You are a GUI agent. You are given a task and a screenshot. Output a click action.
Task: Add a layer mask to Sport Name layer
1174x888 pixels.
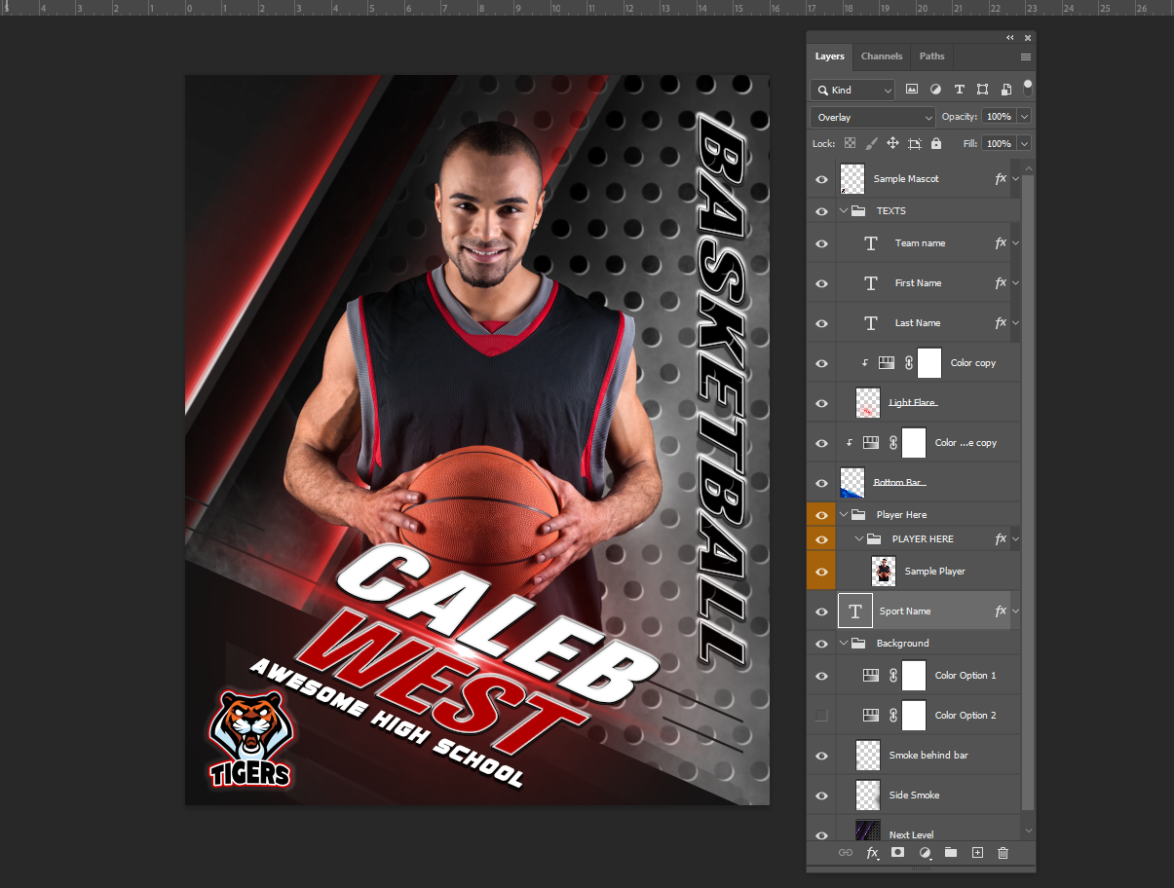[x=897, y=853]
